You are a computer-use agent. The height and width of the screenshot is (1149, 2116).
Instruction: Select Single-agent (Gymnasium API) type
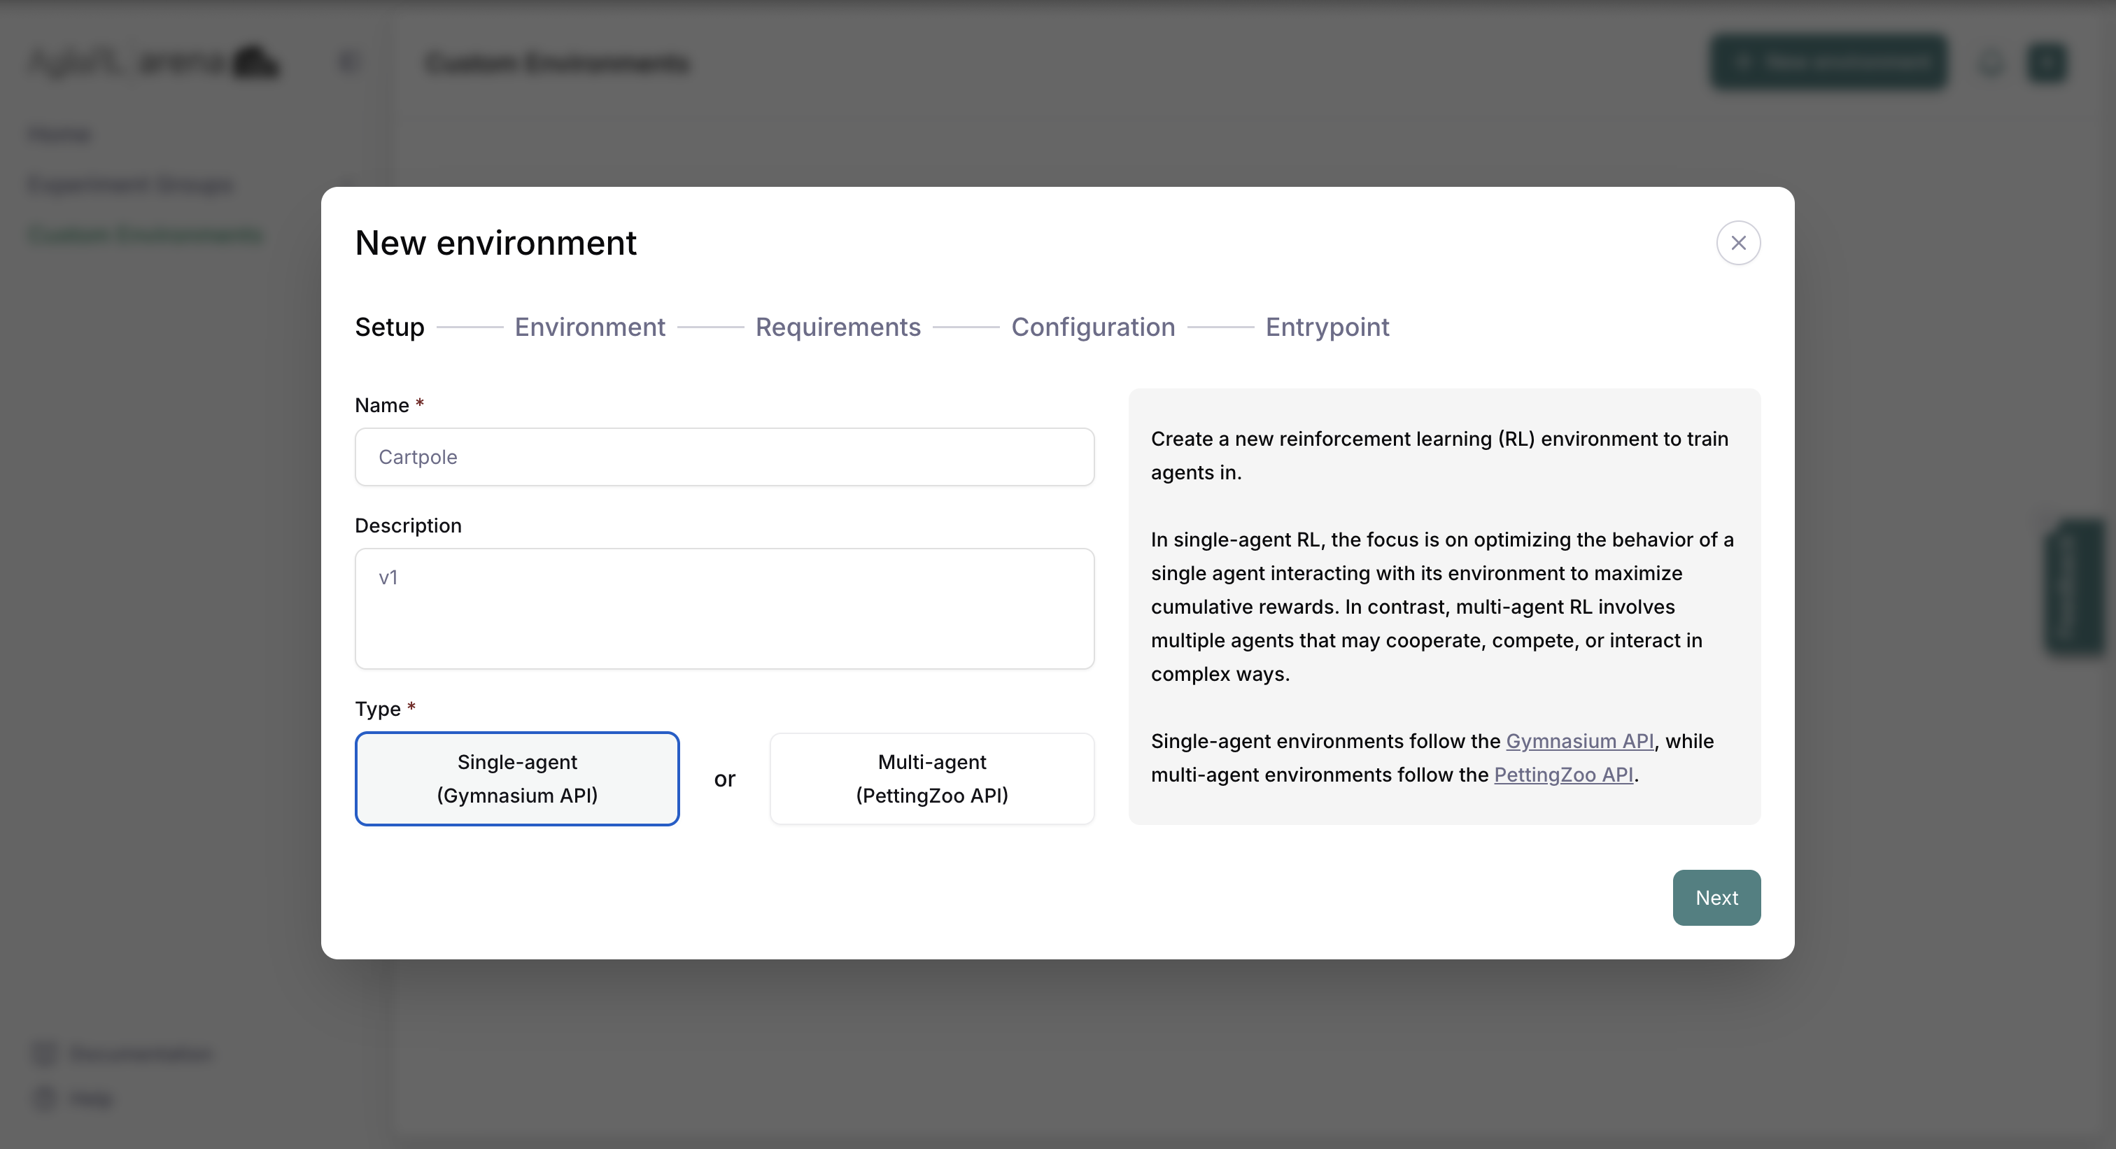516,777
